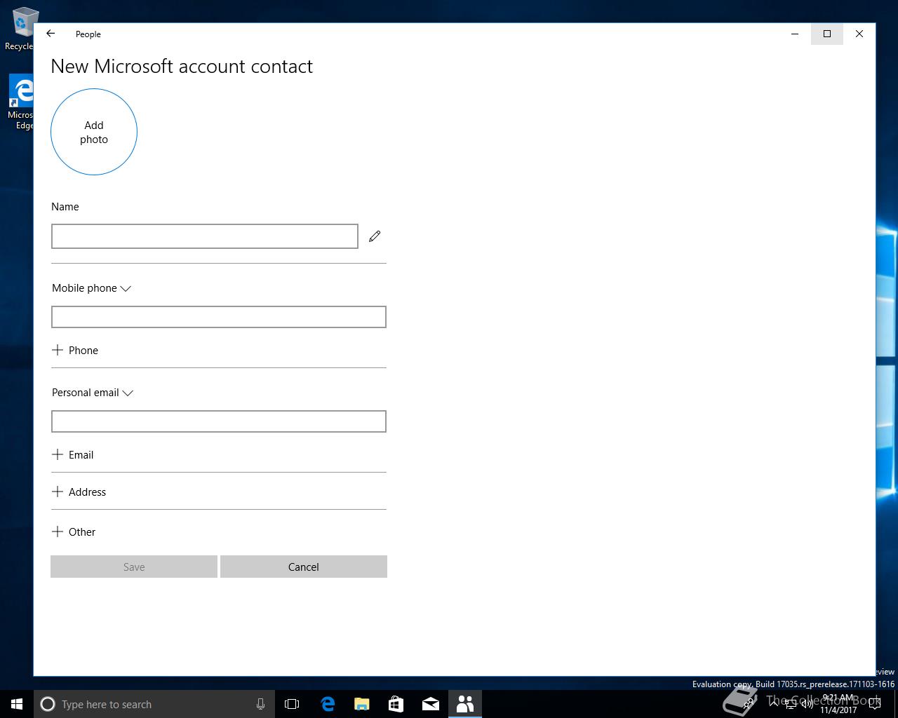Open Task View on the taskbar
The height and width of the screenshot is (718, 898).
click(292, 704)
